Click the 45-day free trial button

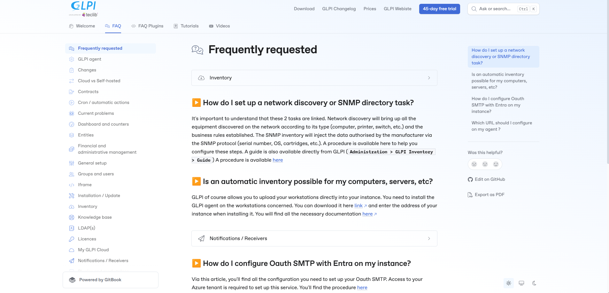click(440, 9)
